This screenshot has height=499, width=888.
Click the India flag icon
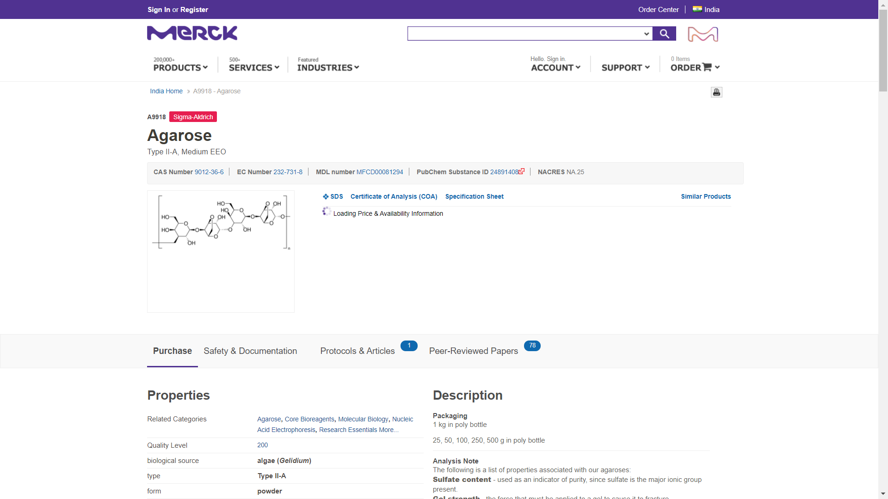coord(697,9)
